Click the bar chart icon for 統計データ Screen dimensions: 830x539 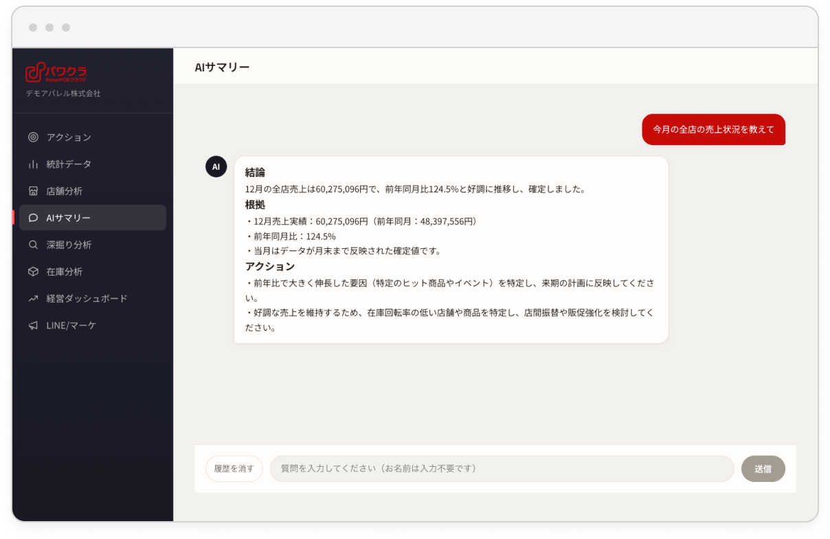pos(33,164)
